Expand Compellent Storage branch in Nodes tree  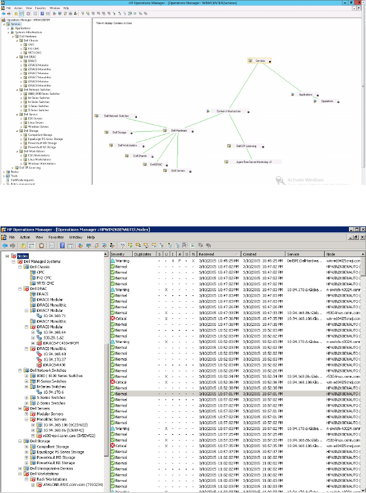tap(26, 447)
